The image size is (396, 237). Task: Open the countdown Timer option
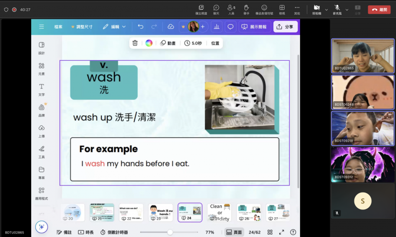(114, 232)
